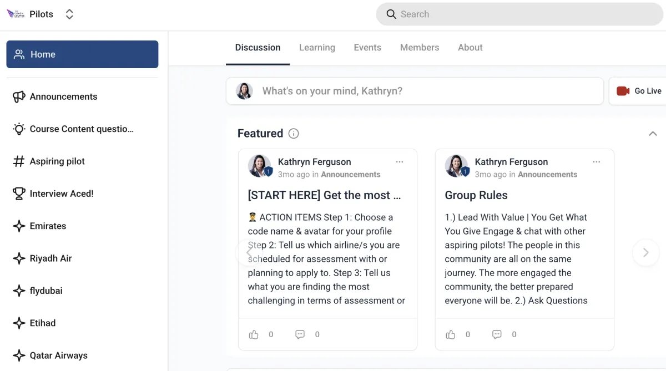Click Kathryn Ferguson name on START HERE post
Screen dimensions: 666x371
click(314, 162)
